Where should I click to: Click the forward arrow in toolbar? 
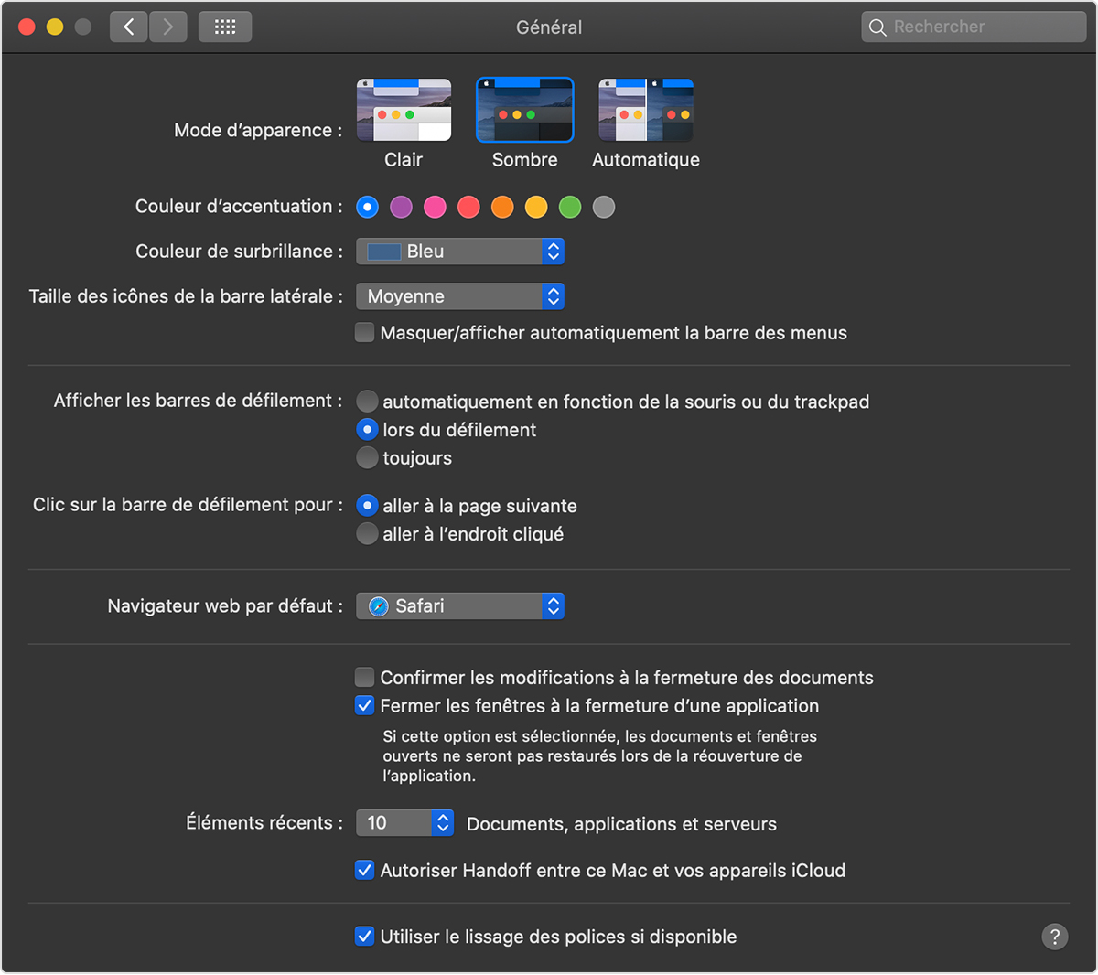(x=167, y=27)
